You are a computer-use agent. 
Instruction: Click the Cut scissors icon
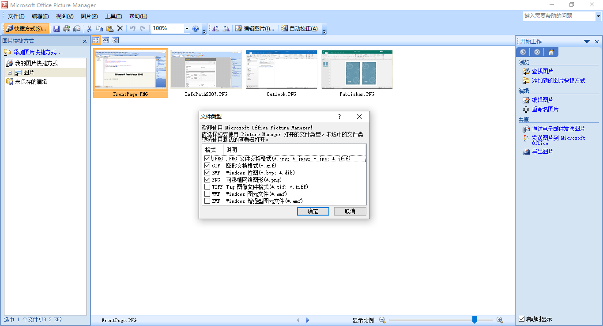(x=90, y=29)
